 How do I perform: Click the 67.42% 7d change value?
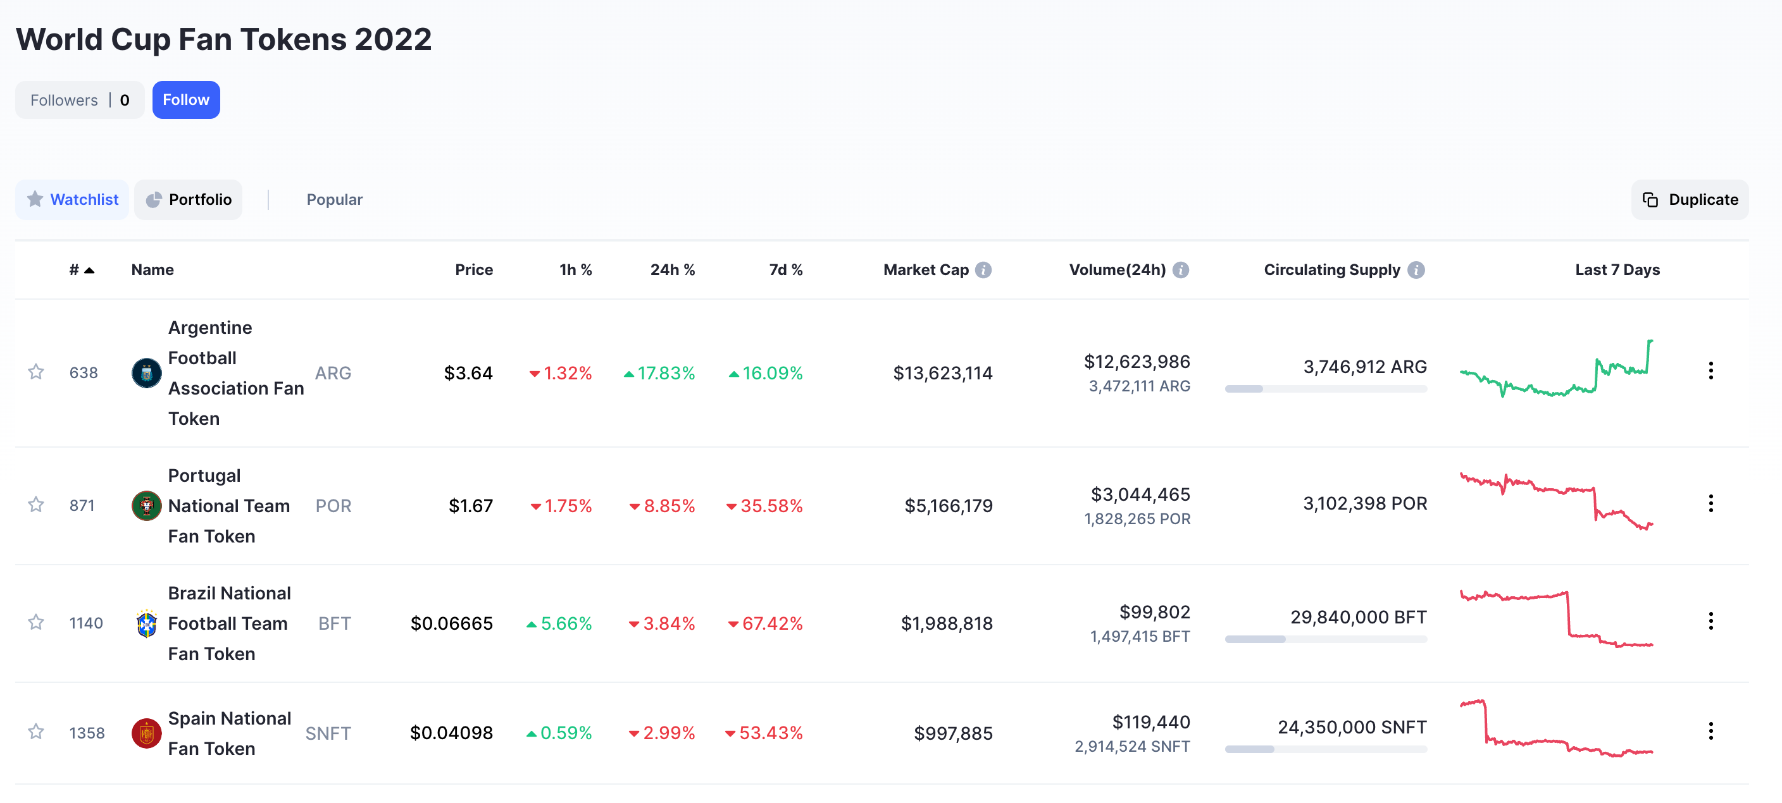tap(766, 623)
